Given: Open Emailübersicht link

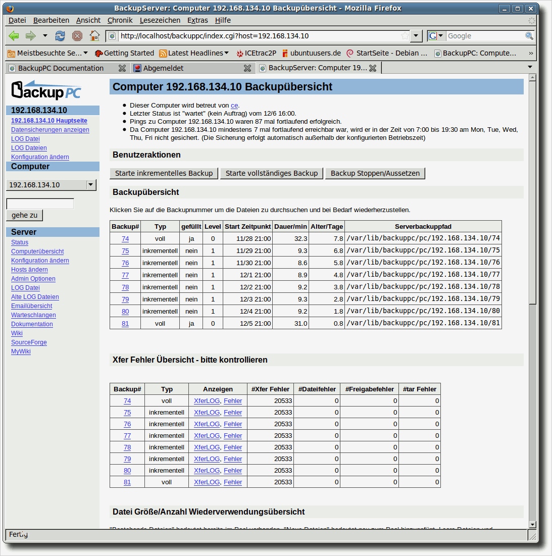Looking at the screenshot, I should click(x=31, y=306).
